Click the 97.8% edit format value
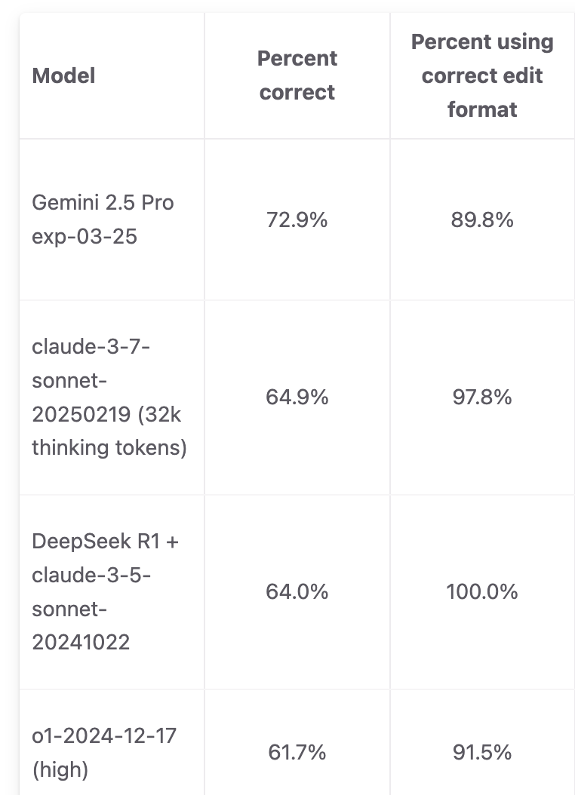 (482, 397)
